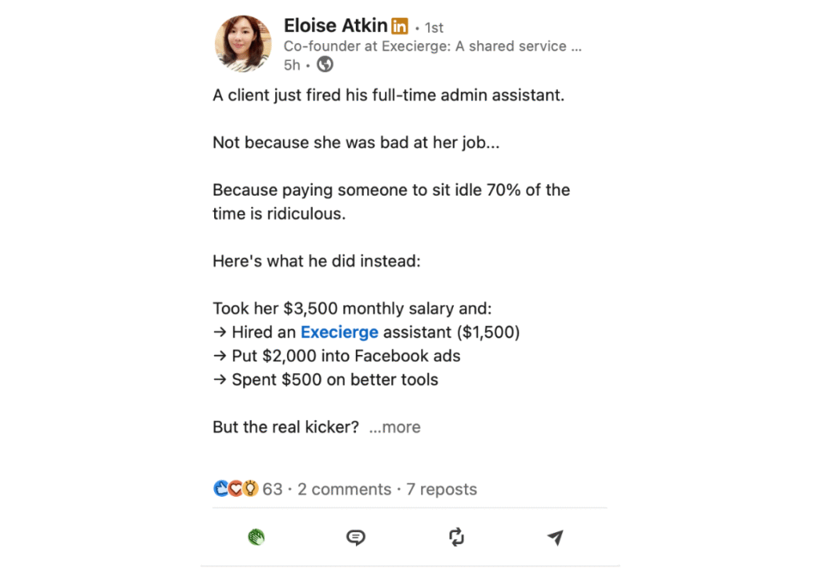Viewport: 821px width, 569px height.
Task: Open the Co-founder at Execierge headline
Action: (x=432, y=46)
